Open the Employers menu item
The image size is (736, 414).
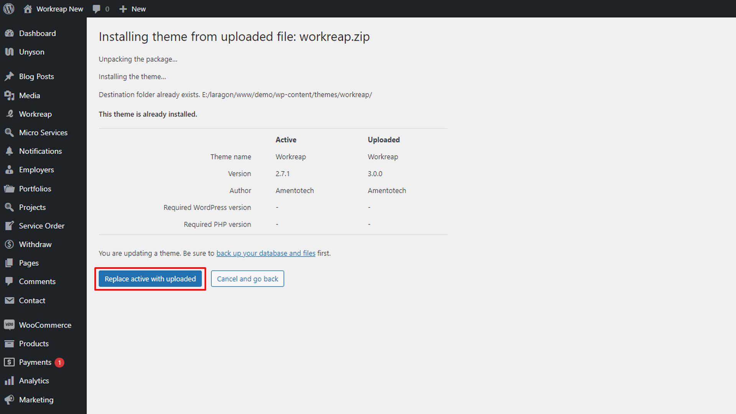point(36,170)
